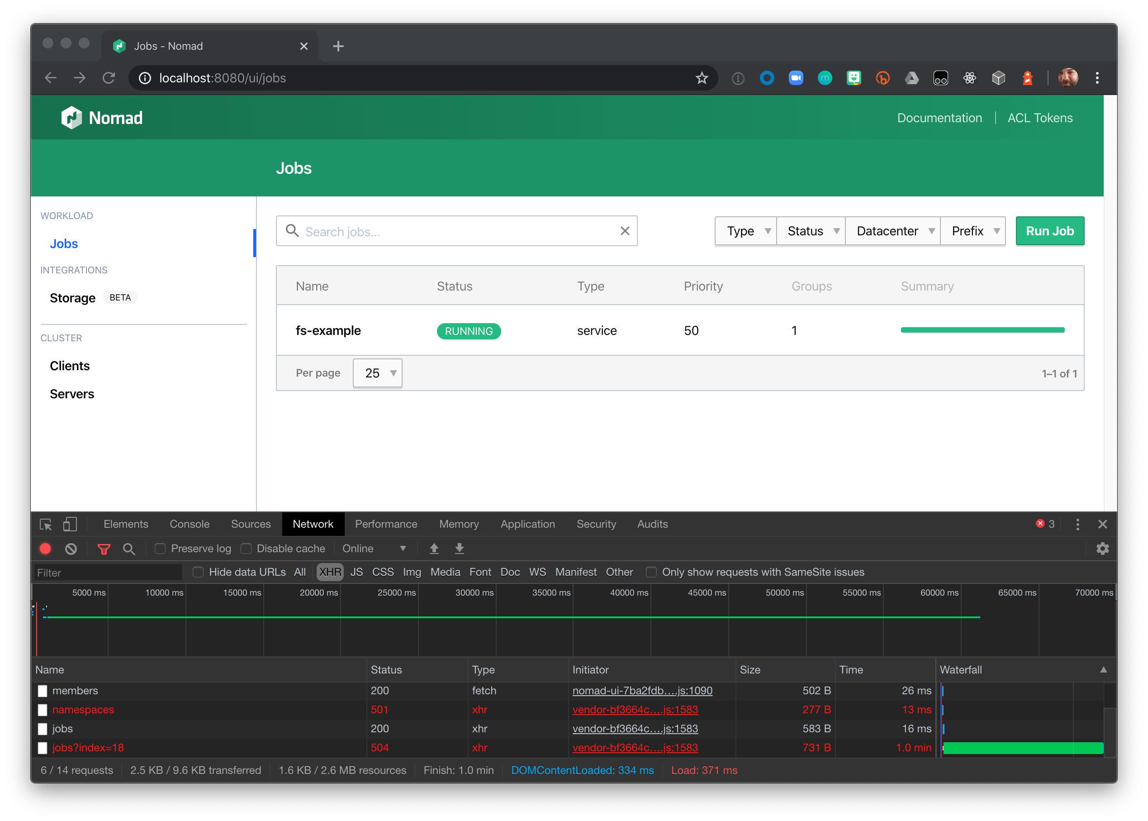Toggle device toolbar icon in DevTools

point(70,524)
